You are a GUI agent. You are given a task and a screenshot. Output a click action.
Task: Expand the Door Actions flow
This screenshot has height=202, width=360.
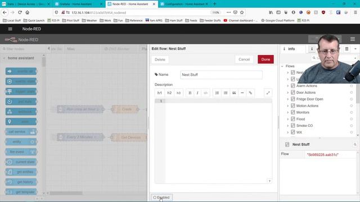pos(287,93)
